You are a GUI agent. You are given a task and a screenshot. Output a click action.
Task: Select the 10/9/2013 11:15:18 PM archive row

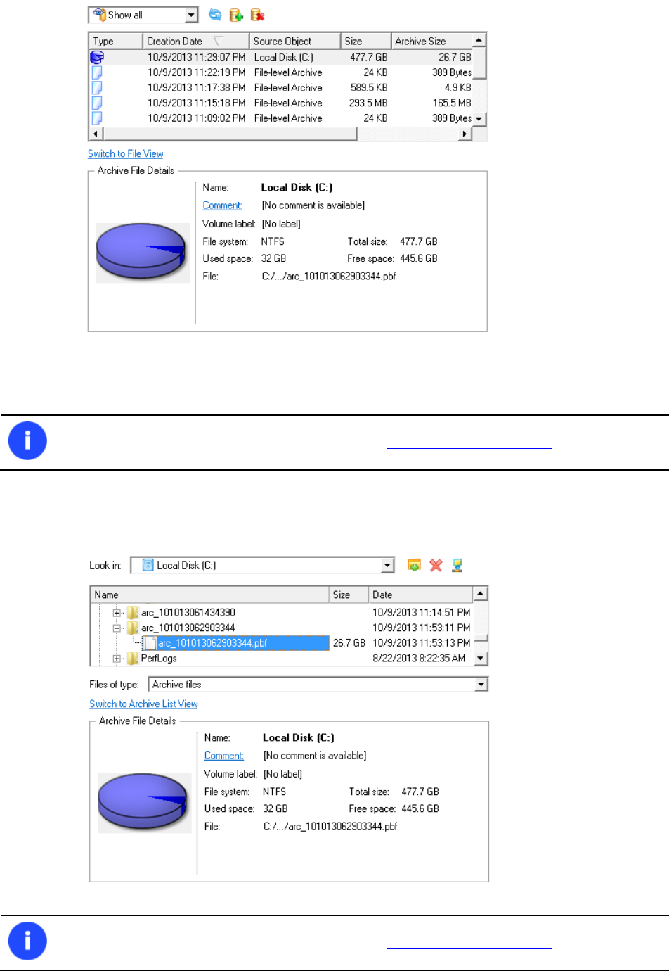point(281,103)
